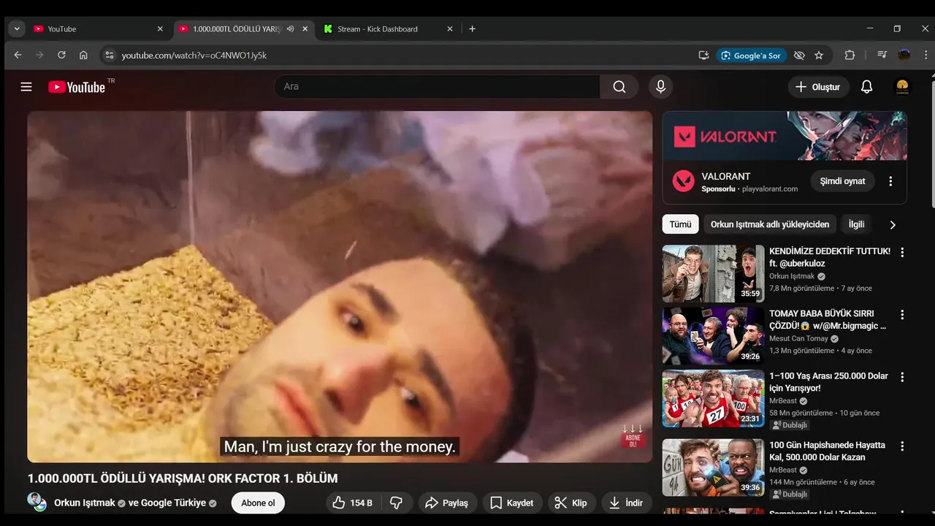Bookmark this page with star
935x526 pixels.
pyautogui.click(x=819, y=55)
